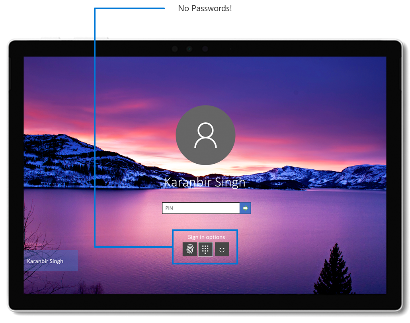Screen dimensions: 410x323
Task: Choose fingerprint unlock from sign-in options
Action: point(189,249)
